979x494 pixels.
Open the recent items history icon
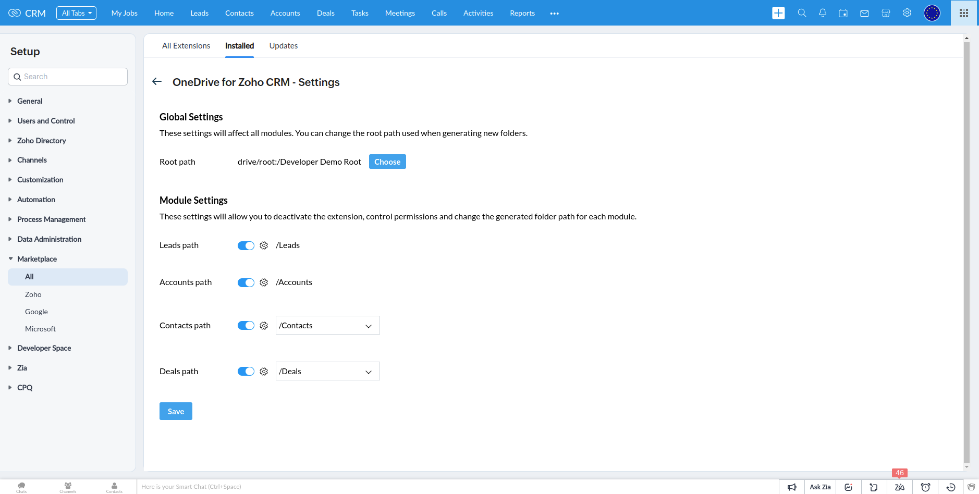(x=951, y=487)
